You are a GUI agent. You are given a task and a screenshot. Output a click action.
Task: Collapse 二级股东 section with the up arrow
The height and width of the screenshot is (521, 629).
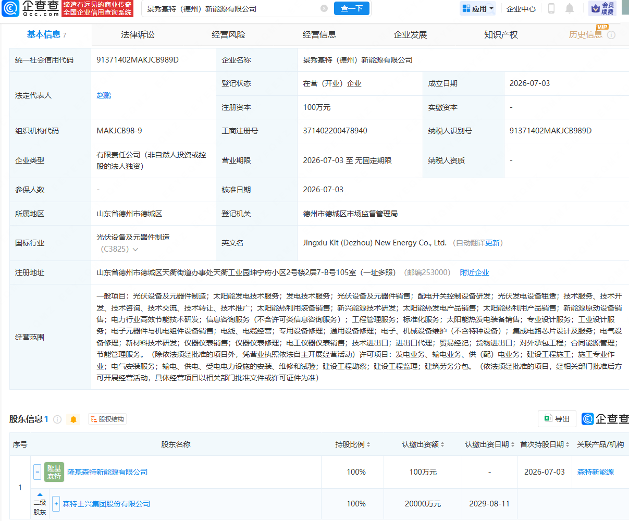[x=40, y=495]
